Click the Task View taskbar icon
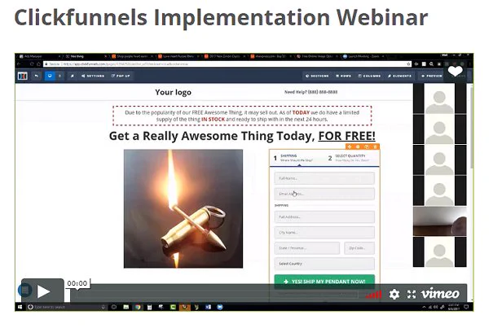 114,307
